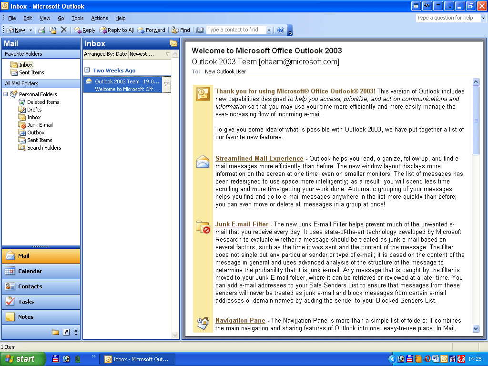Collapse the Two Weeks Ago group
488x366 pixels.
87,70
